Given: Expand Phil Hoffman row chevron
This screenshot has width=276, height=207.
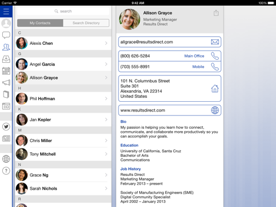Looking at the screenshot, I should (x=106, y=98).
